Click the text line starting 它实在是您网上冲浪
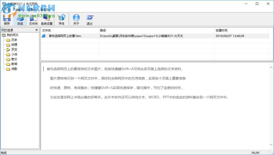Image resolution: width=274 pixels, height=155 pixels. 139,97
